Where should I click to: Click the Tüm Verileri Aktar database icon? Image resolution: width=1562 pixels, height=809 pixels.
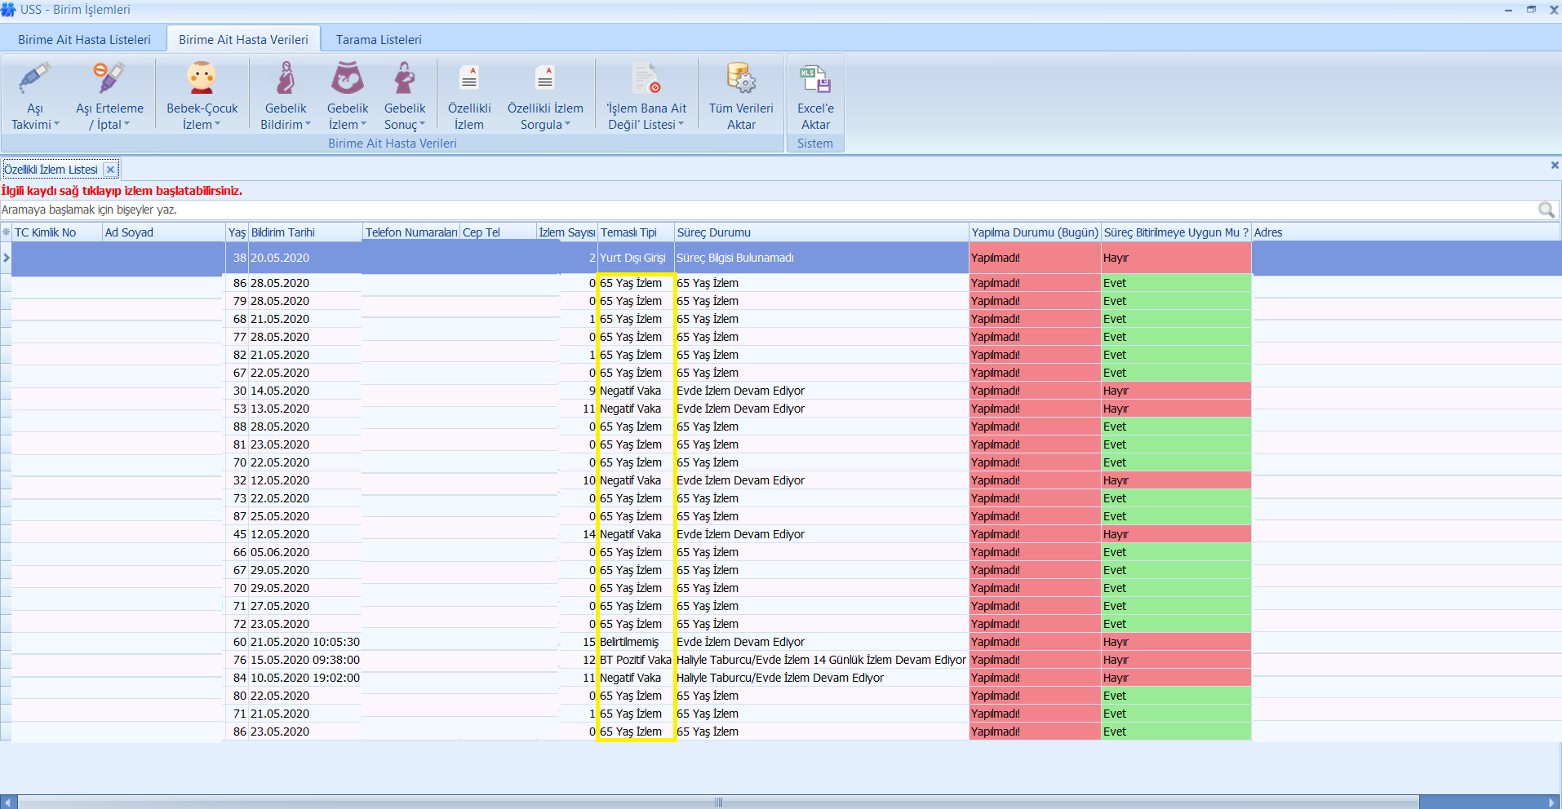pyautogui.click(x=741, y=79)
